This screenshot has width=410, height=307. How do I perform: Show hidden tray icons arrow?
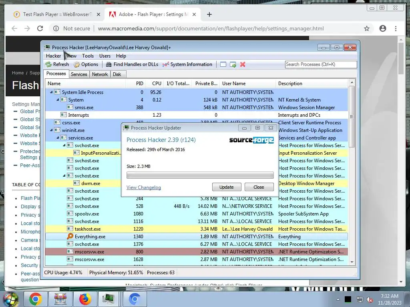(338, 299)
